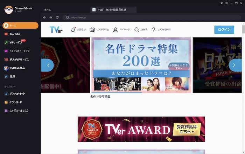Viewport: 245px width, 154px height.
Task: Click 受賞作品はこちら button
Action: point(187,129)
